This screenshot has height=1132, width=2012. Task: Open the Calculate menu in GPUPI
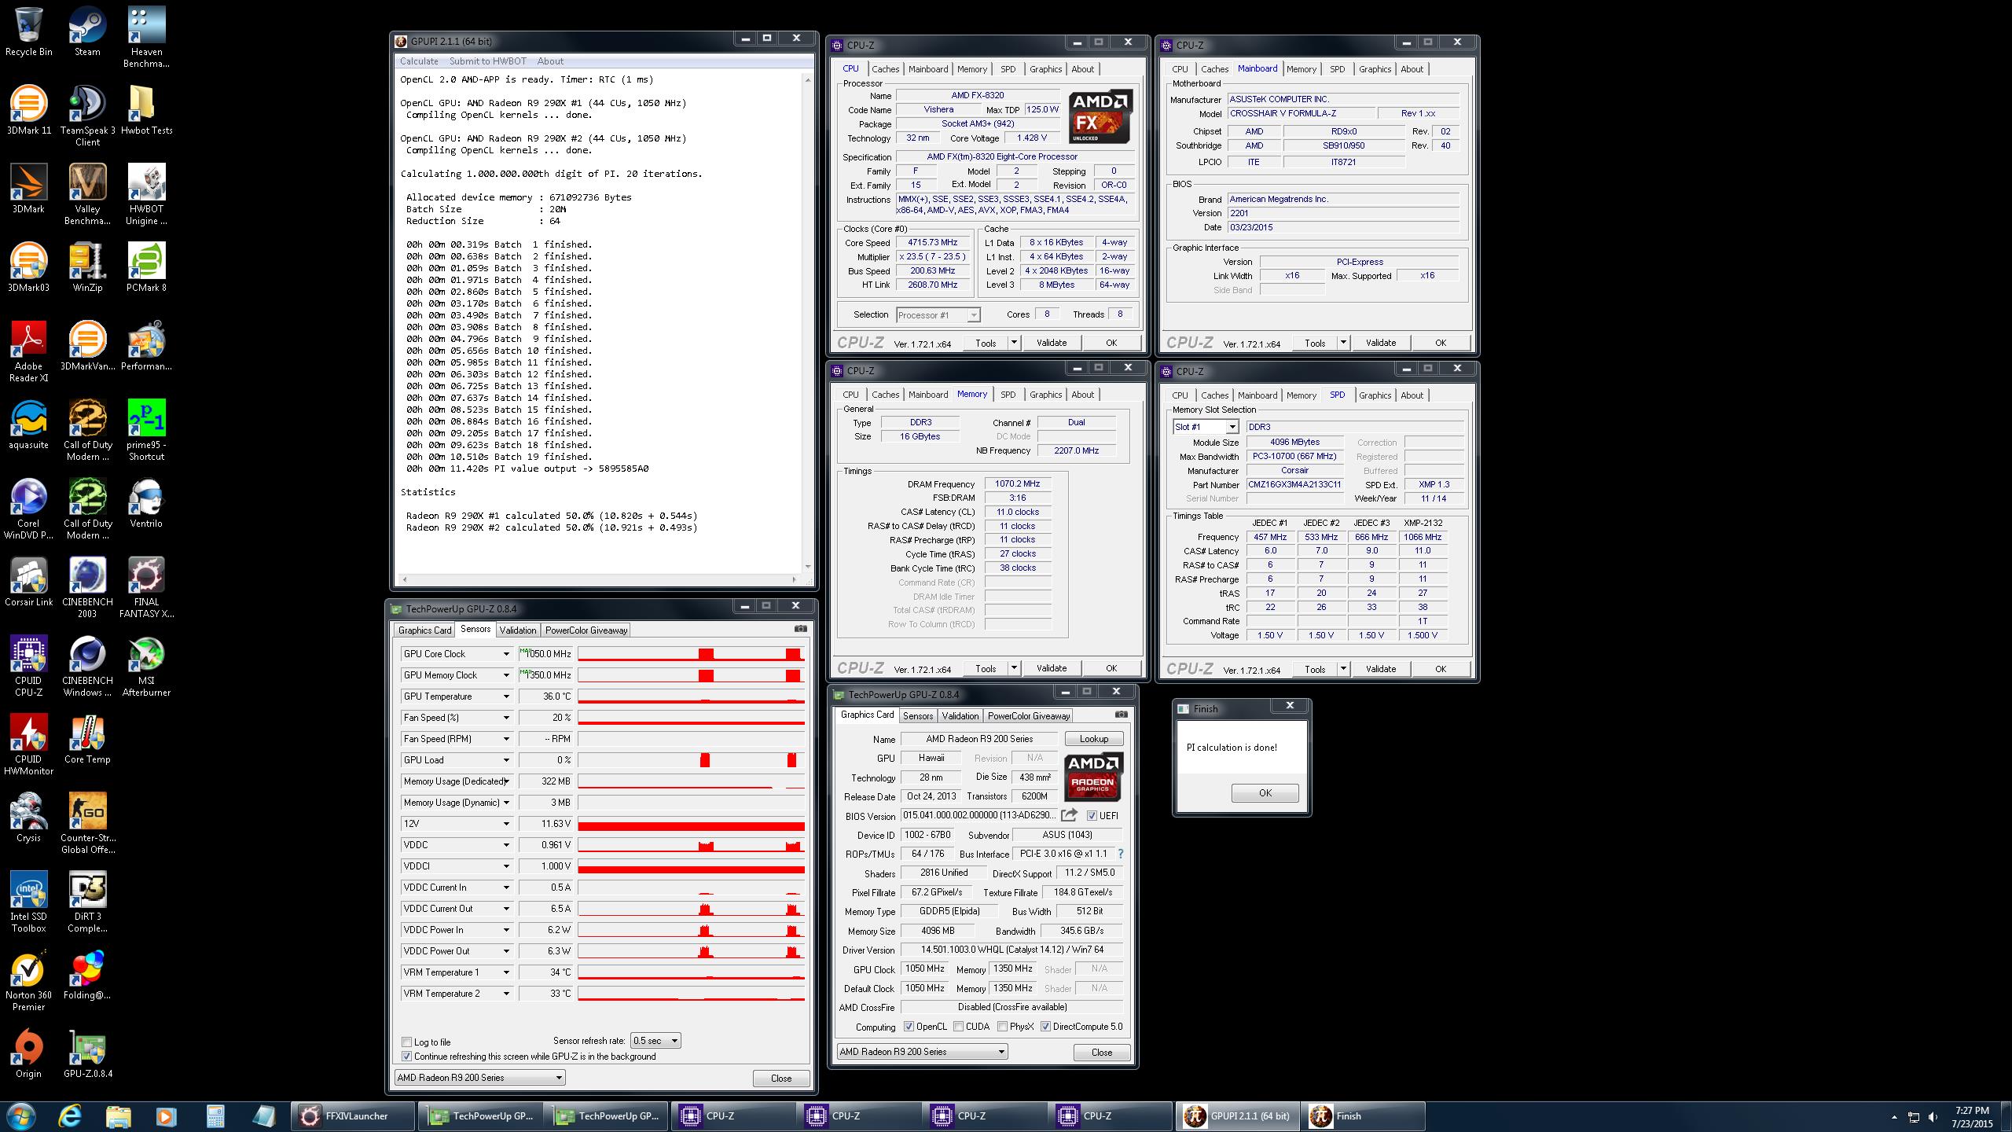419,61
